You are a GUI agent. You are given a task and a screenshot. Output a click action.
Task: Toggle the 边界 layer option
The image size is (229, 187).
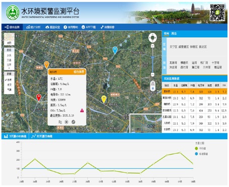point(9,65)
